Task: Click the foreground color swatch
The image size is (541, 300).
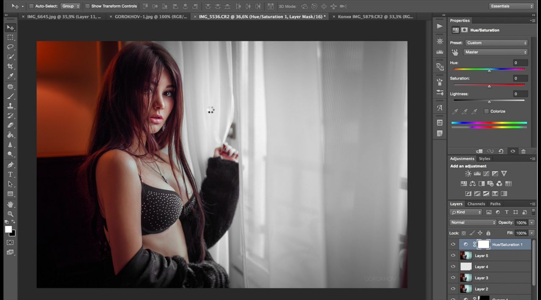Action: (x=8, y=229)
